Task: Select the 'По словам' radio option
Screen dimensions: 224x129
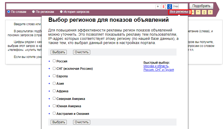Action: [9, 12]
